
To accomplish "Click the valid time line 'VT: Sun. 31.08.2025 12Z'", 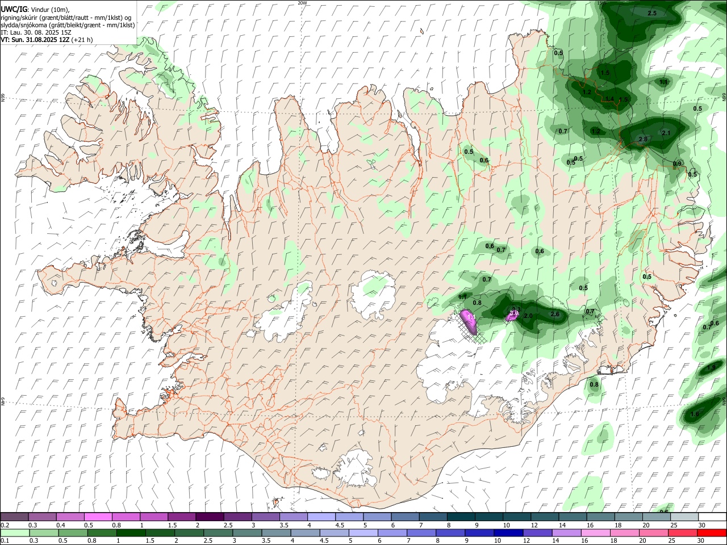I will [35, 40].
